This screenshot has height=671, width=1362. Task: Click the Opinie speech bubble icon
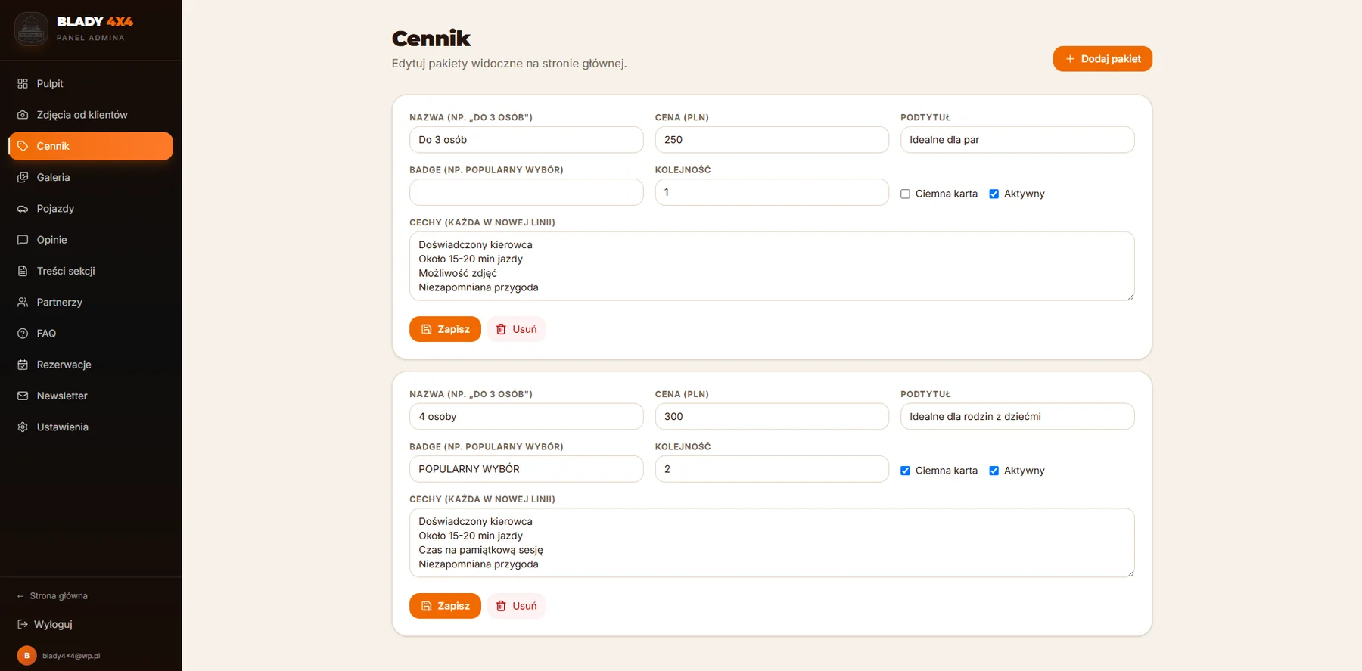(23, 240)
